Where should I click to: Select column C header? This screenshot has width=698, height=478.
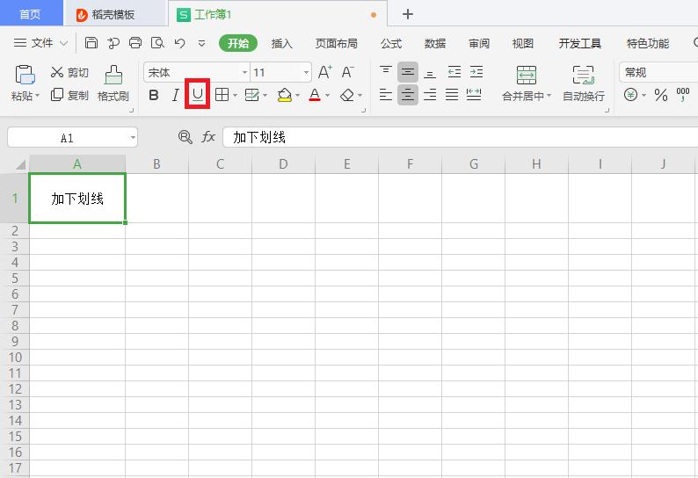[x=221, y=164]
